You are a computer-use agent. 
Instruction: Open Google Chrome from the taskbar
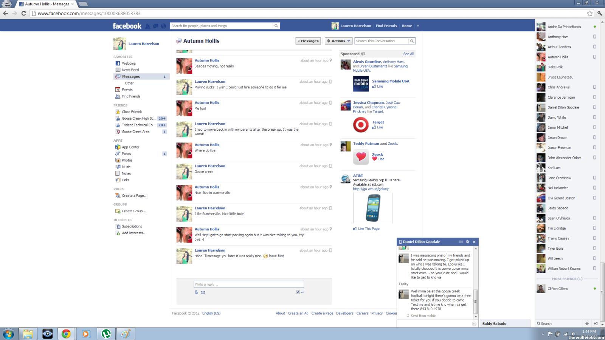click(66, 334)
